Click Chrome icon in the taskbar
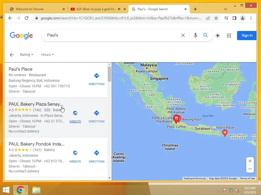The height and width of the screenshot is (195, 261). 21,190
